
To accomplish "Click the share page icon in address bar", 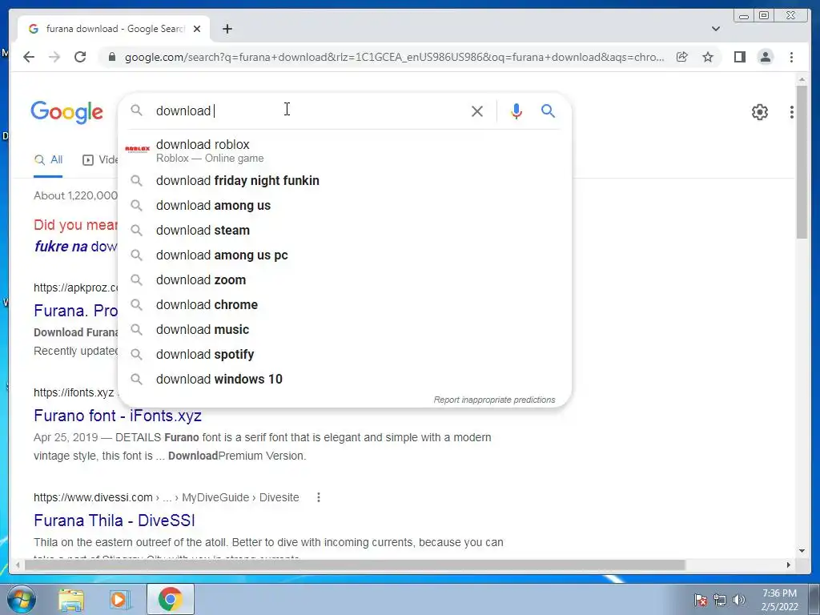I will pyautogui.click(x=682, y=57).
